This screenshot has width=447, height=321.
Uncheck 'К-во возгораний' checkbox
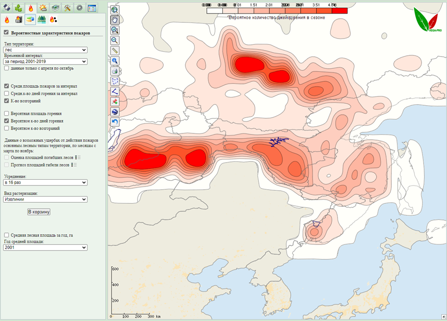tap(6, 101)
